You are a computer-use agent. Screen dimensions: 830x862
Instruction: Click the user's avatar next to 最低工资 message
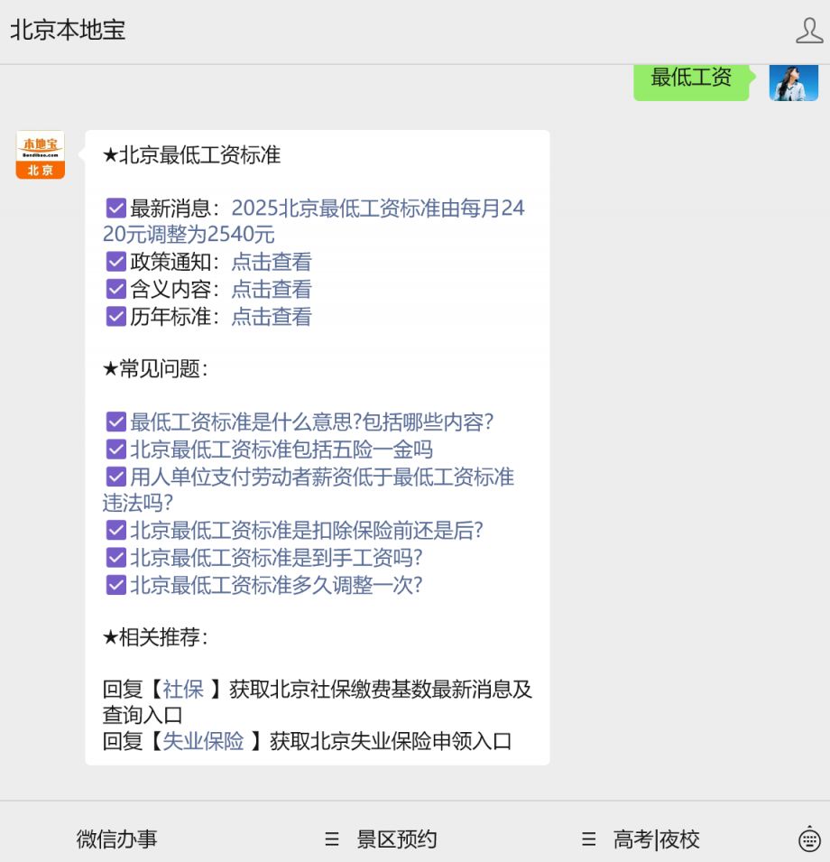click(793, 82)
